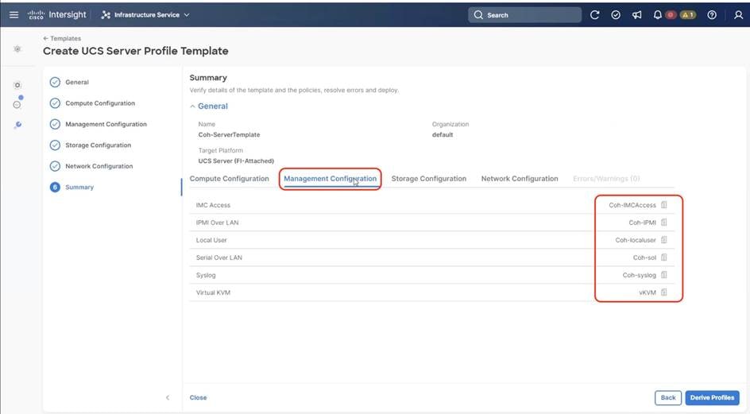Viewport: 750px width, 414px height.
Task: View Coh-IPMI policy details icon
Action: tap(664, 222)
